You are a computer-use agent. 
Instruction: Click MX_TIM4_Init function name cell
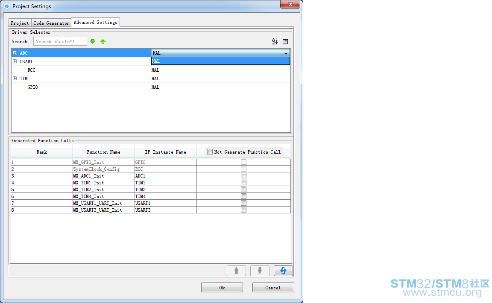(x=103, y=196)
